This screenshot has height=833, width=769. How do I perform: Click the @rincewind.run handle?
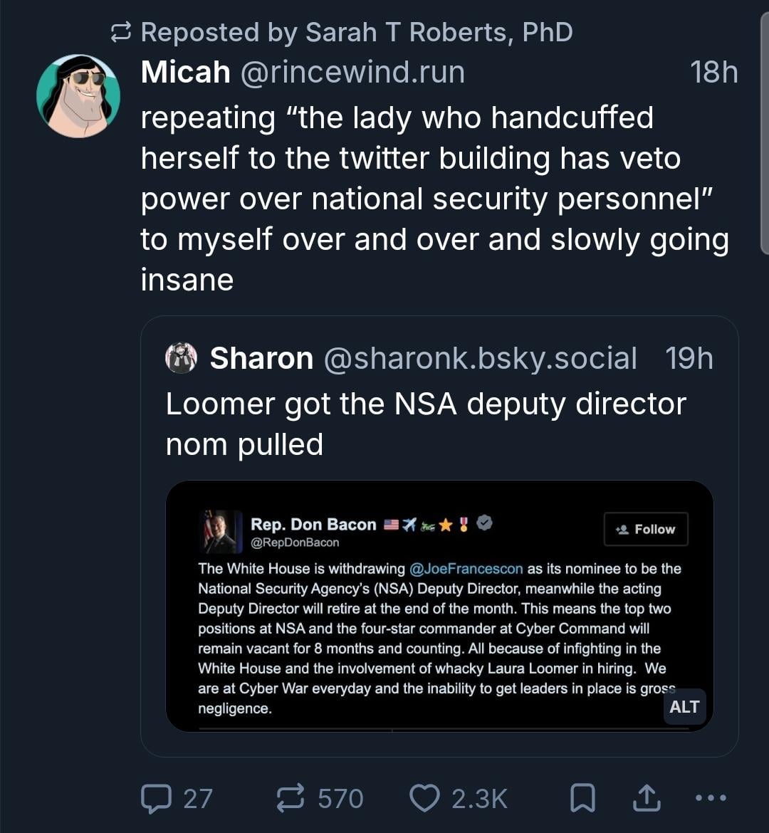(352, 73)
